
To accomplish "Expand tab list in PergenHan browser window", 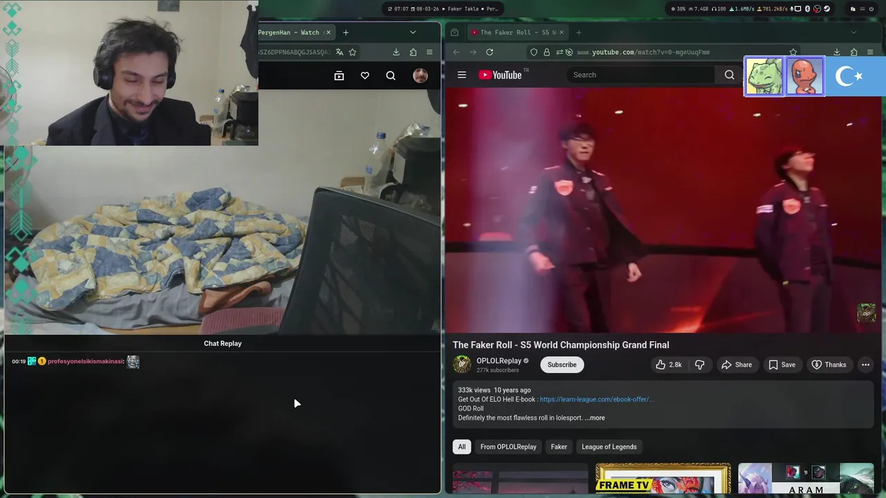I will click(x=413, y=33).
